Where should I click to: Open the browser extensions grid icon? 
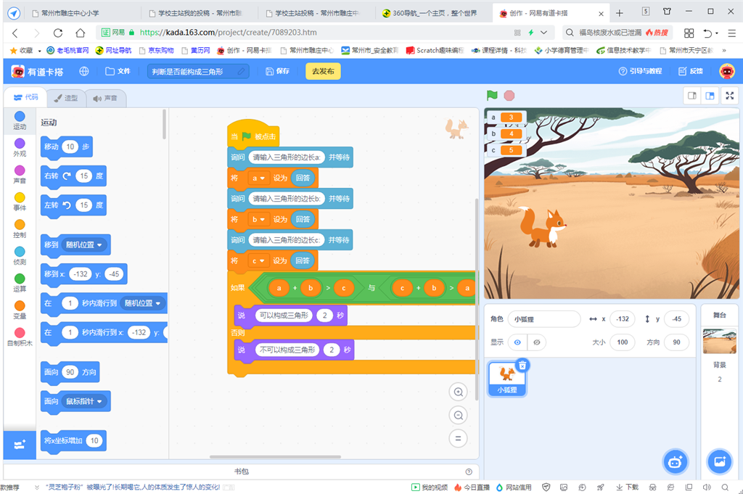689,33
